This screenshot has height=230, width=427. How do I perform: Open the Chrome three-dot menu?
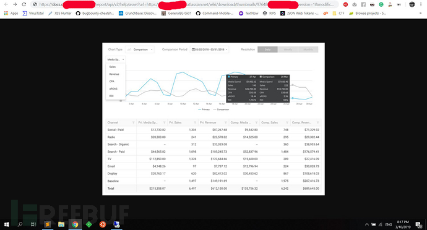(421, 4)
